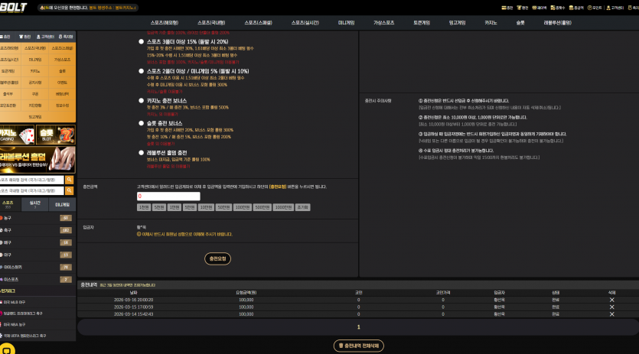Viewport: 639px width, 354px height.
Task: Open the 카지노 CASINO card banner
Action: tap(17, 135)
